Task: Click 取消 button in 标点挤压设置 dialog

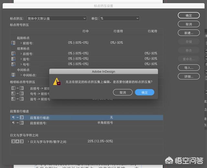Action: [189, 24]
